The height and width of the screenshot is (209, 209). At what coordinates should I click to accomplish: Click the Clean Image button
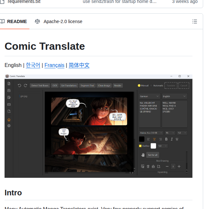tap(104, 85)
